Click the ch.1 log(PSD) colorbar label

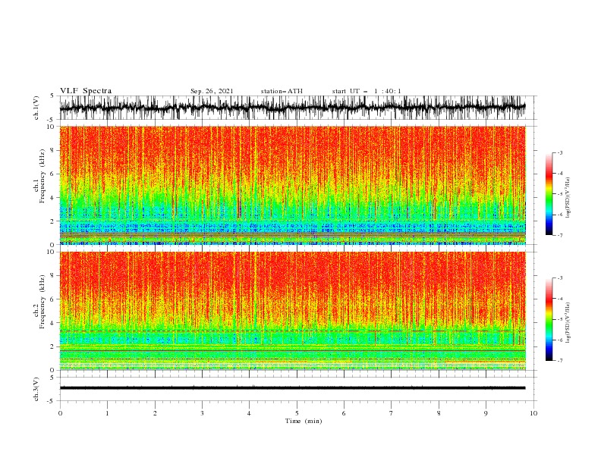(568, 198)
